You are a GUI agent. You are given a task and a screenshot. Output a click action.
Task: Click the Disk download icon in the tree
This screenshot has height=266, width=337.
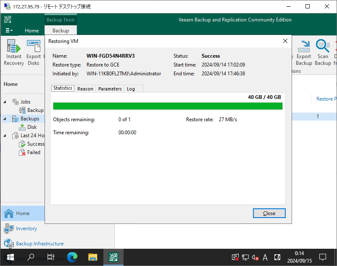point(22,127)
